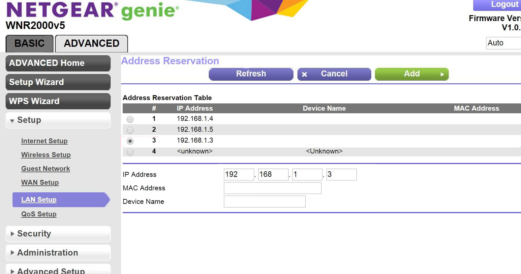
Task: Open QoS Setup link
Action: tap(39, 214)
